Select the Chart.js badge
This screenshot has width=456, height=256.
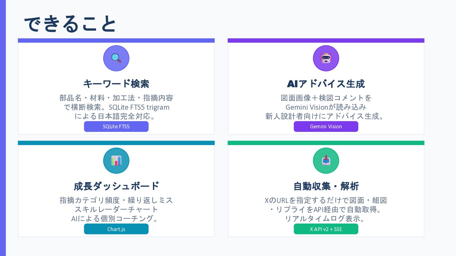(x=116, y=229)
